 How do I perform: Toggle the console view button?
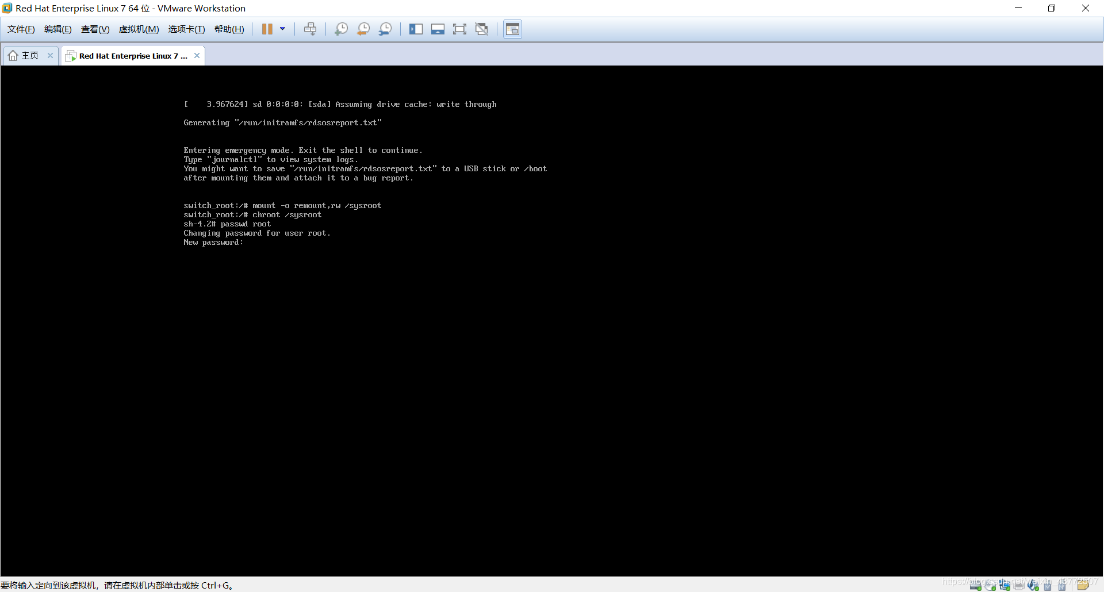click(512, 29)
